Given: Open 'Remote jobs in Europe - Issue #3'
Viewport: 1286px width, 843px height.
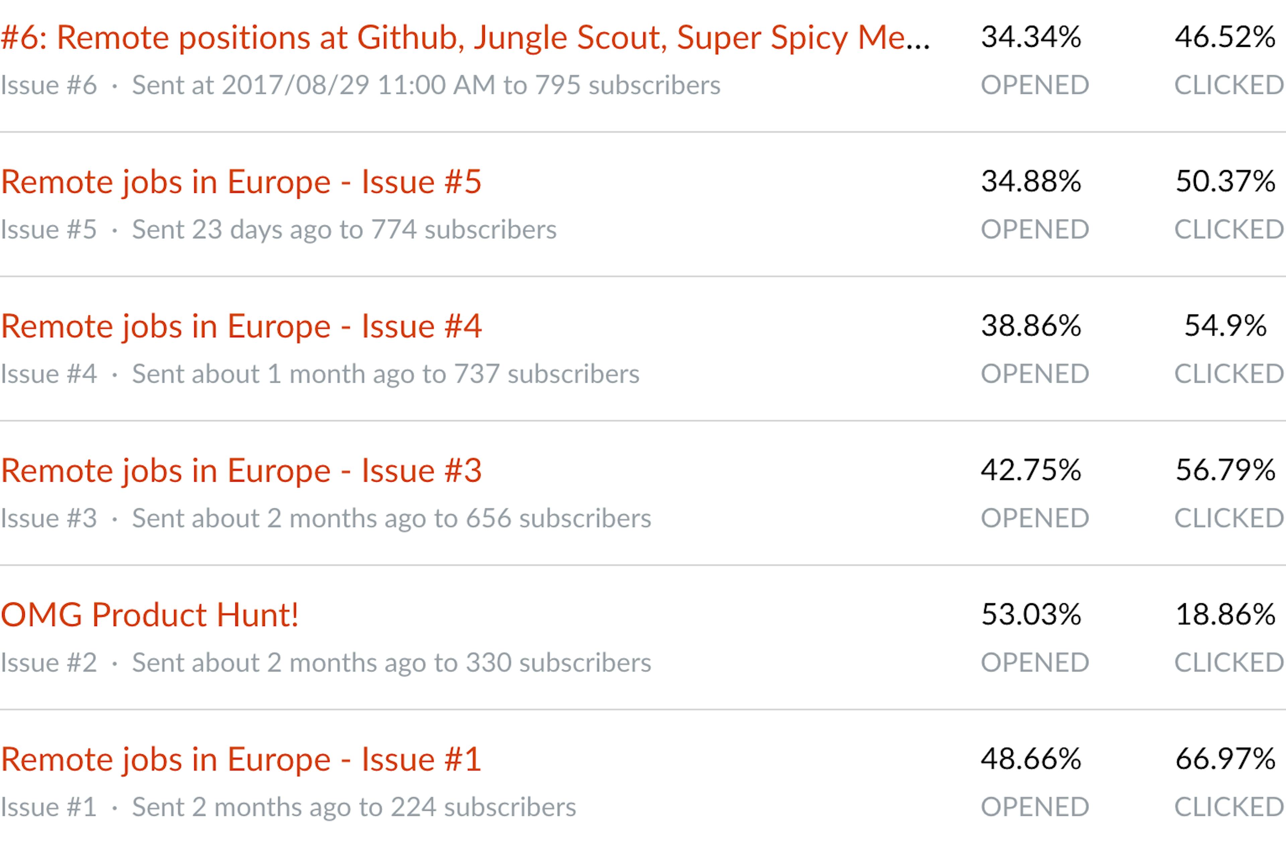Looking at the screenshot, I should (241, 471).
